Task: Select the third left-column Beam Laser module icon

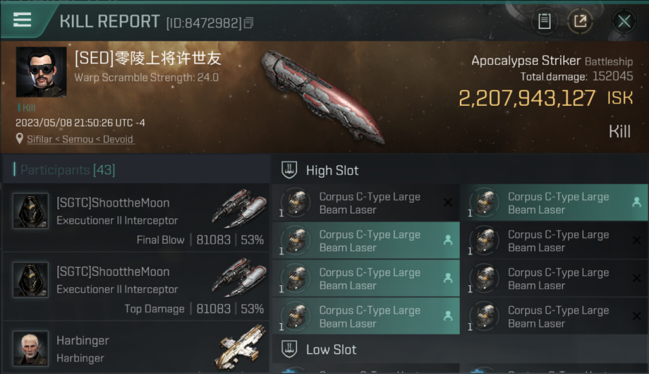Action: click(296, 278)
